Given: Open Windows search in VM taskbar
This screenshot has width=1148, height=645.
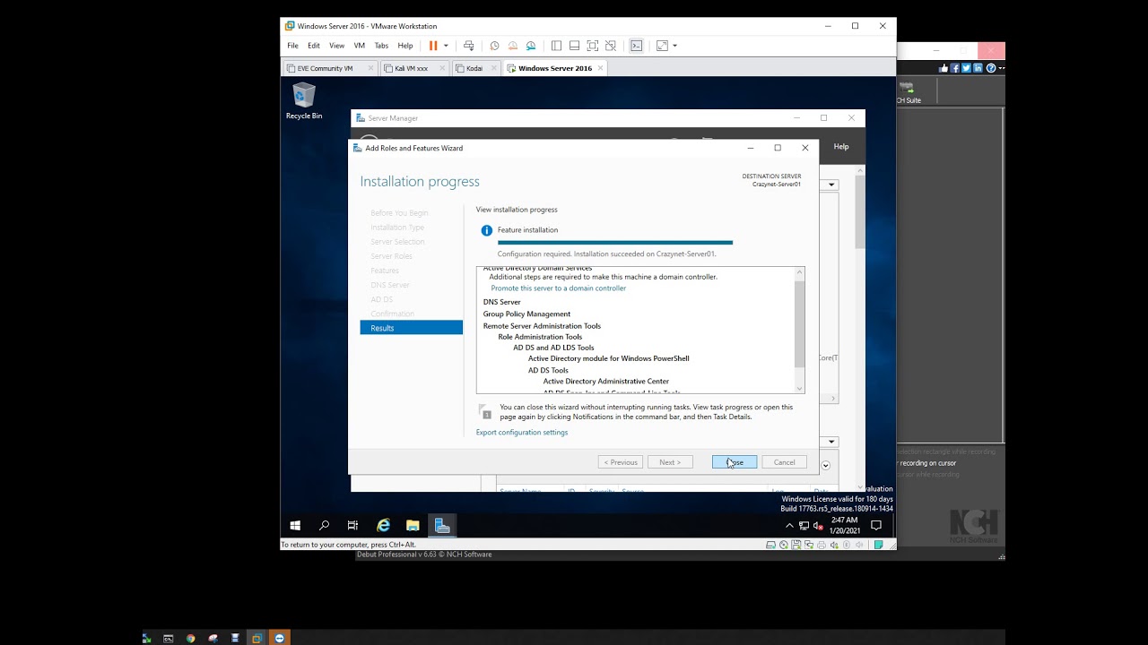Looking at the screenshot, I should pyautogui.click(x=324, y=525).
